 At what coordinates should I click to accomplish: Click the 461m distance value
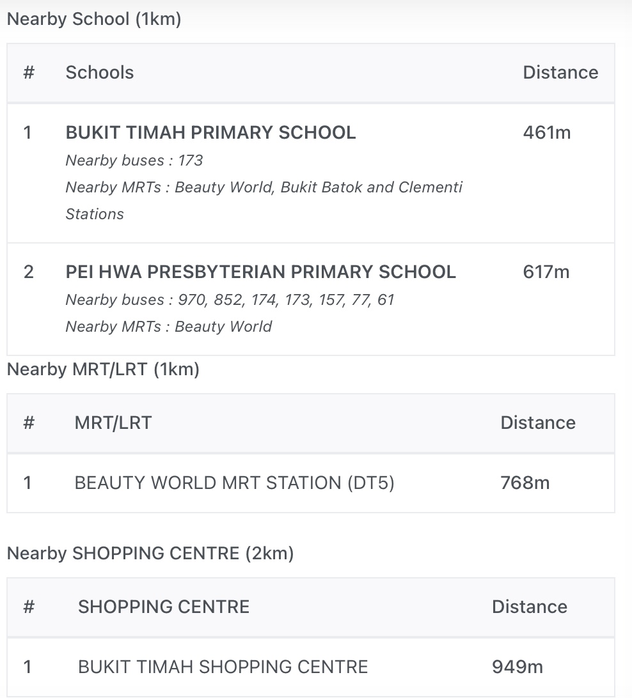(546, 132)
